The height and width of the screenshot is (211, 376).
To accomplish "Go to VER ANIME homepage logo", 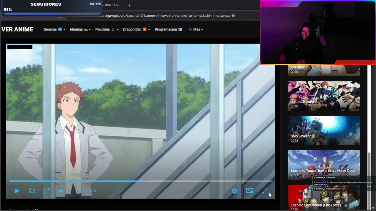I will (17, 29).
